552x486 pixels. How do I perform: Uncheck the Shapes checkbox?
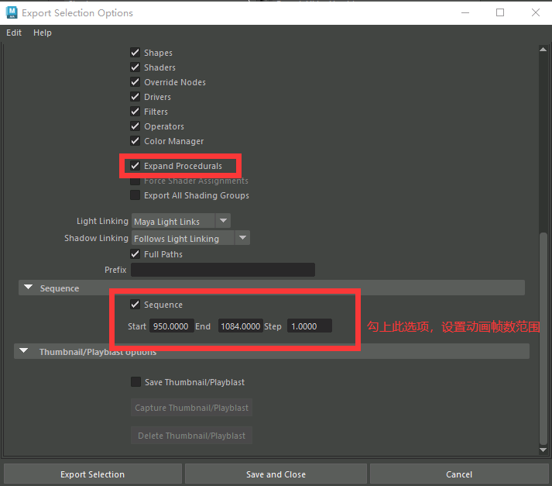click(135, 53)
